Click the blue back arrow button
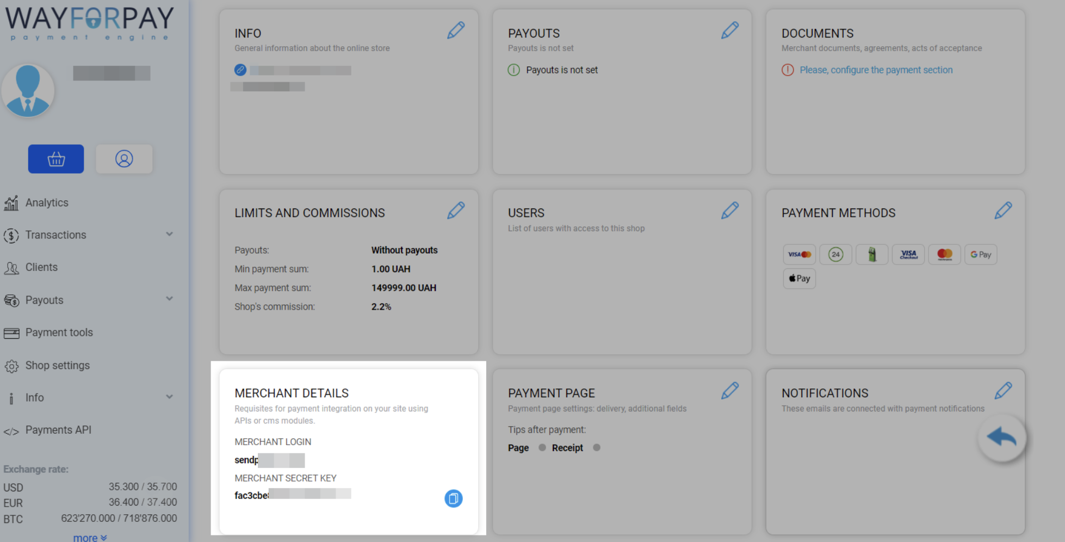 (1001, 438)
